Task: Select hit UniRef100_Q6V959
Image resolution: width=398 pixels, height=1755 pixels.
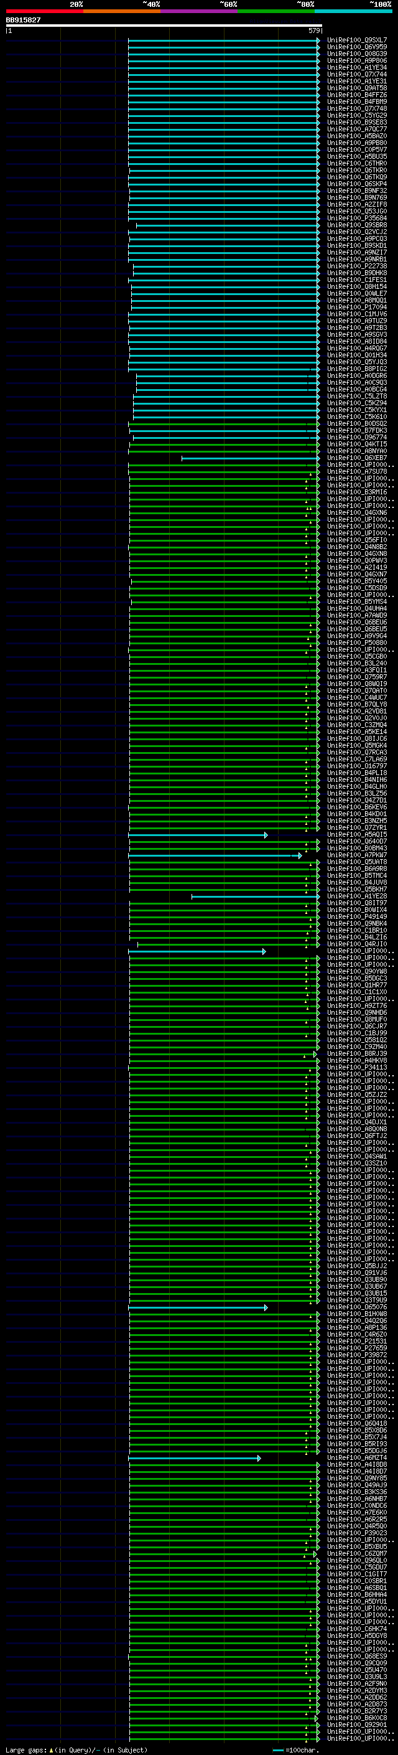Action: [x=357, y=47]
